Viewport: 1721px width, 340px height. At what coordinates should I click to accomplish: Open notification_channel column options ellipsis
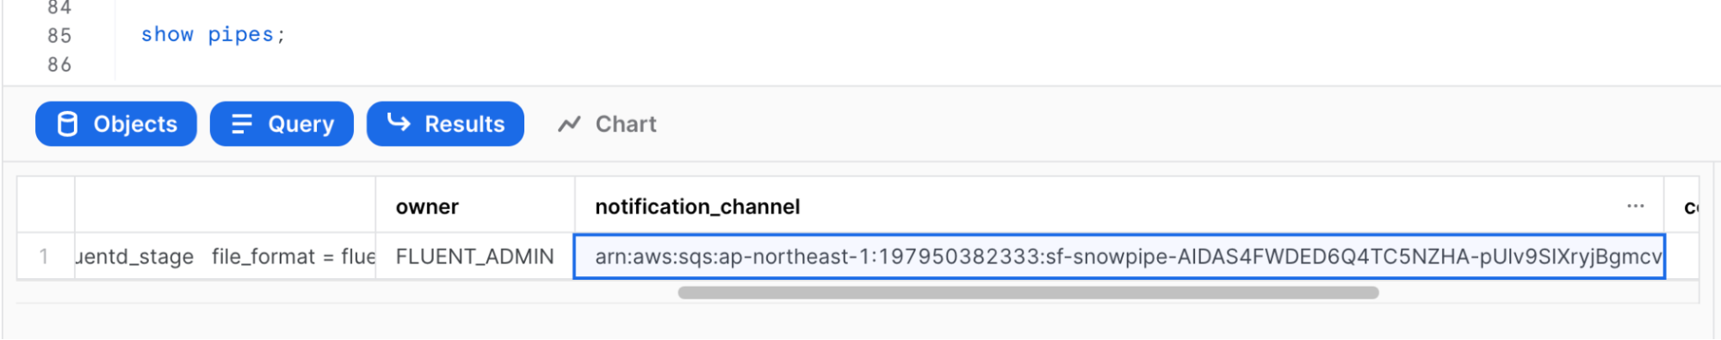[x=1636, y=206]
